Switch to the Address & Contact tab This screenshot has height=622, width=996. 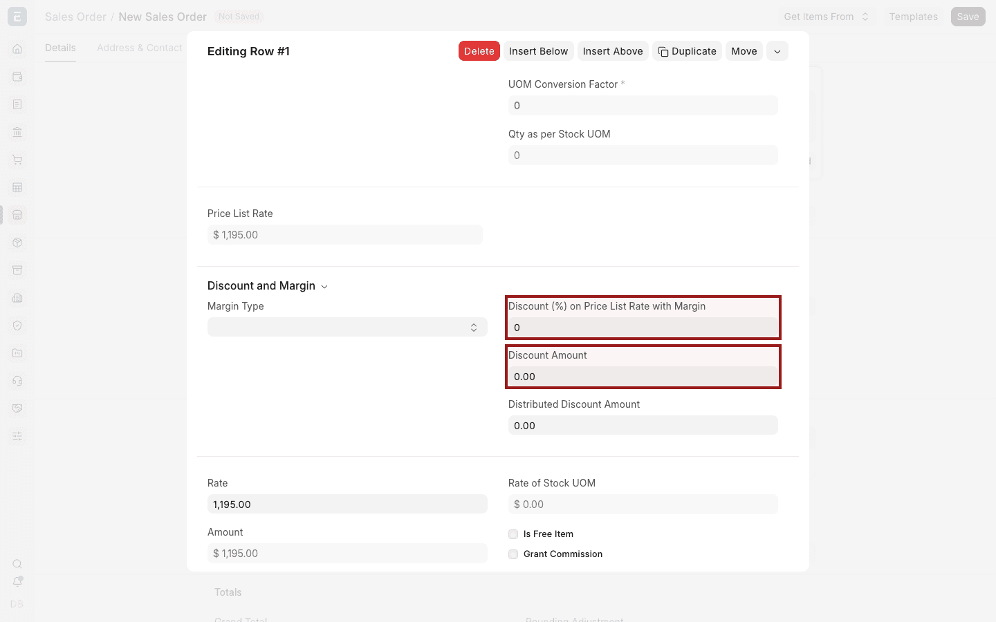click(x=140, y=48)
